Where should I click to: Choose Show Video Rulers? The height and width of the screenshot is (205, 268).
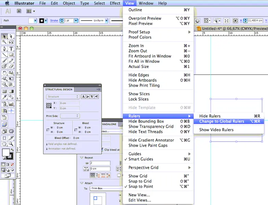229,130
